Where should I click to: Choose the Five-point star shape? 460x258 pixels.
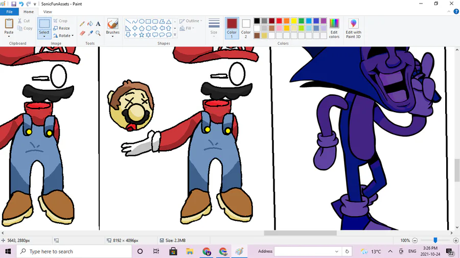(142, 35)
